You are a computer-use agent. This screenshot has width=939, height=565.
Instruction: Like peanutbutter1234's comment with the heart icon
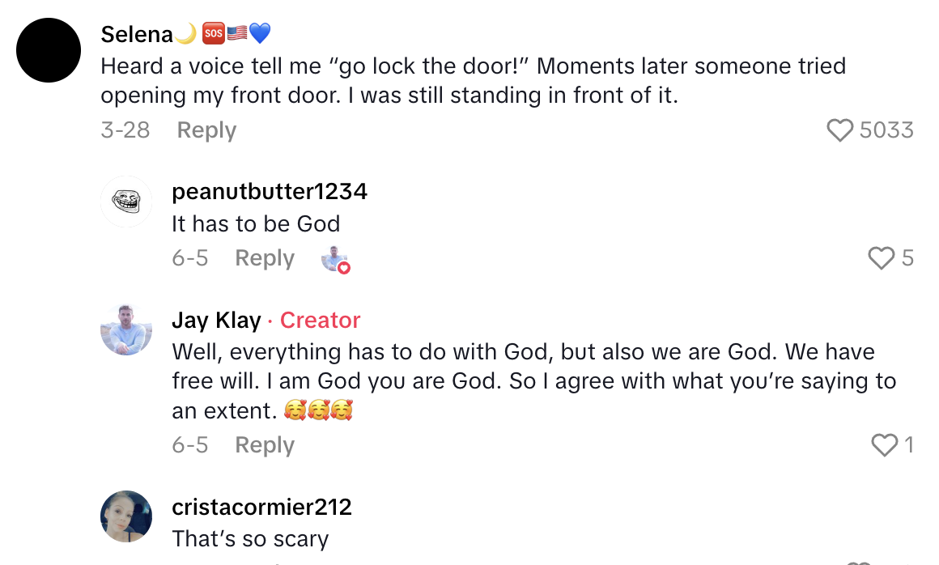882,258
